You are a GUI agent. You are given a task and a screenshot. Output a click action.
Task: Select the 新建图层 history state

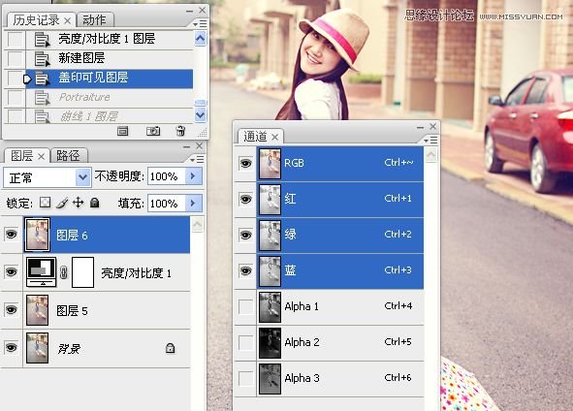point(110,58)
